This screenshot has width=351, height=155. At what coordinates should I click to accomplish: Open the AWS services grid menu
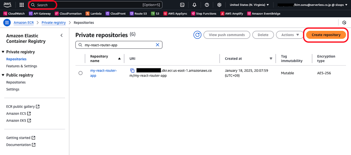(x=22, y=5)
